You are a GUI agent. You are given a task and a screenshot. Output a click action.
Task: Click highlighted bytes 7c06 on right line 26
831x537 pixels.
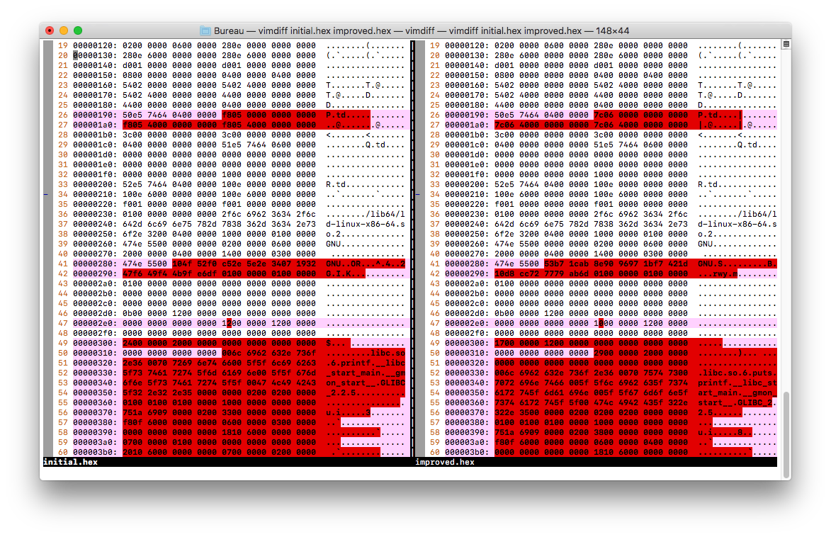[x=604, y=114]
